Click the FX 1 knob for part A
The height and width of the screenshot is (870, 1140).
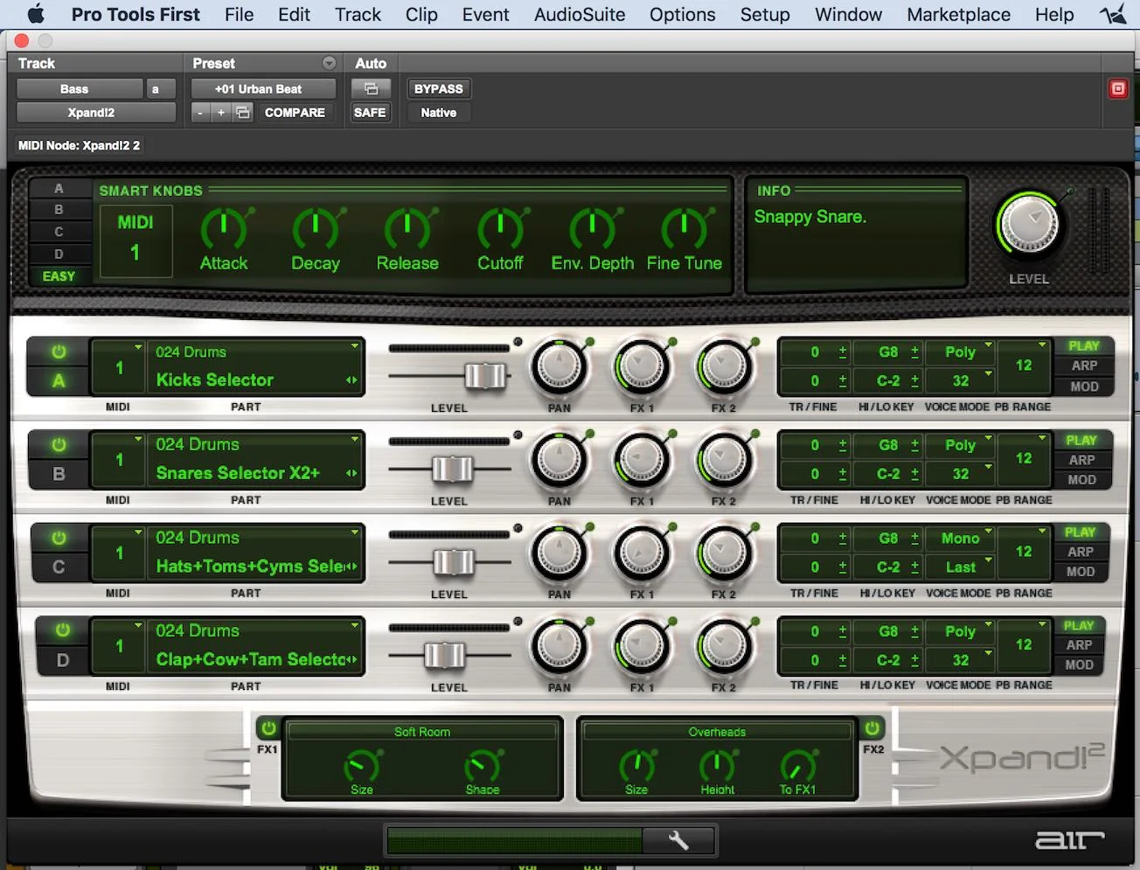pyautogui.click(x=643, y=365)
